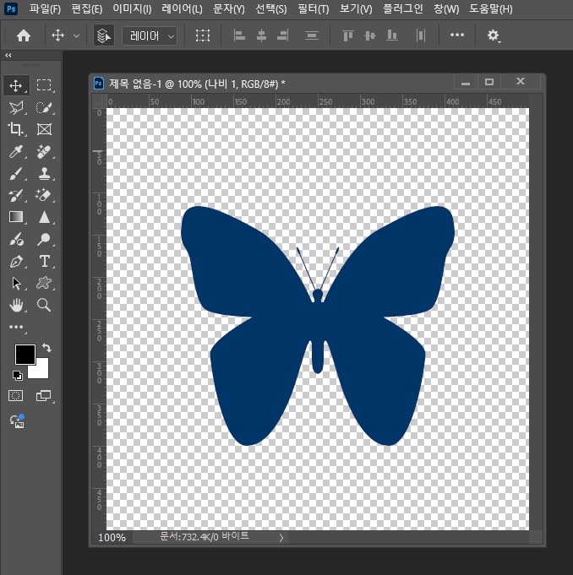
Task: Open the 창(W) menu
Action: [x=446, y=8]
